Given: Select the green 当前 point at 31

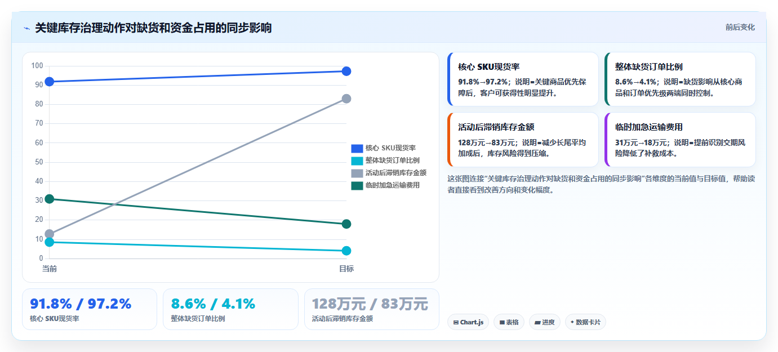Looking at the screenshot, I should pos(50,199).
